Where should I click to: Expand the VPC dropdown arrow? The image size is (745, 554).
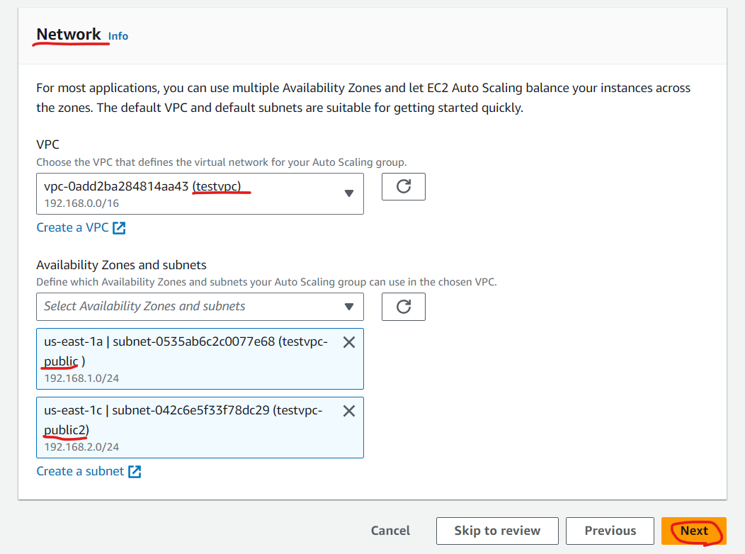348,193
